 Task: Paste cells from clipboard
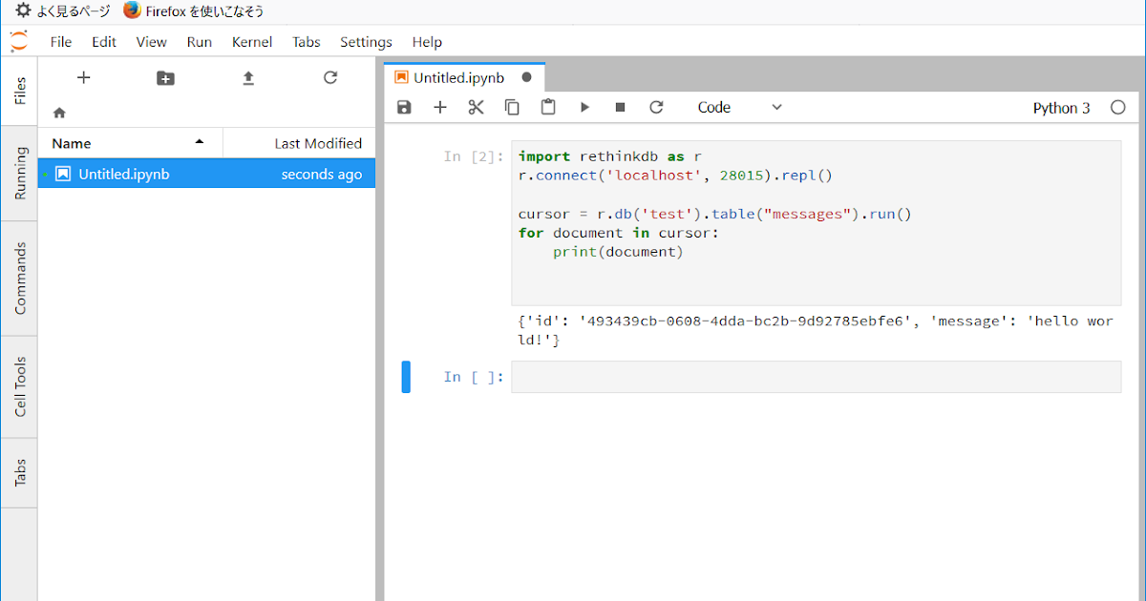pos(548,107)
